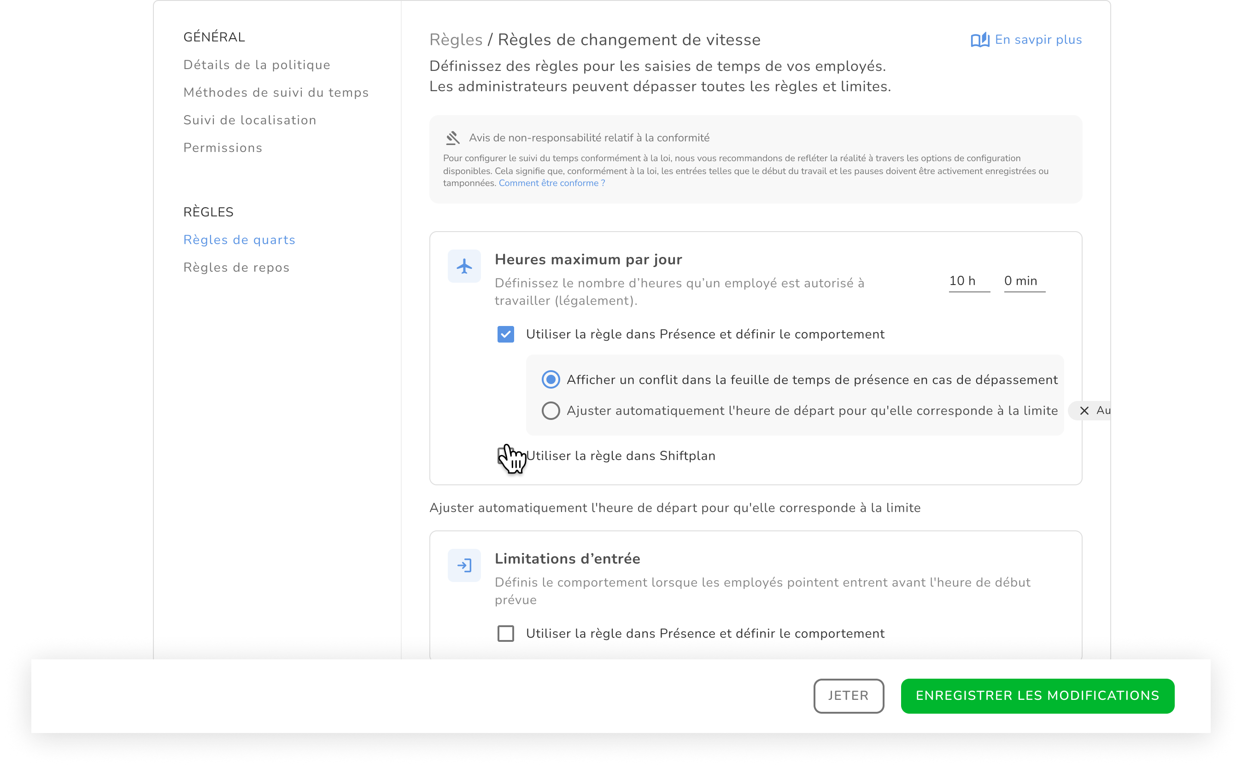This screenshot has width=1242, height=768.
Task: Open Comment être conforme link
Action: (551, 183)
